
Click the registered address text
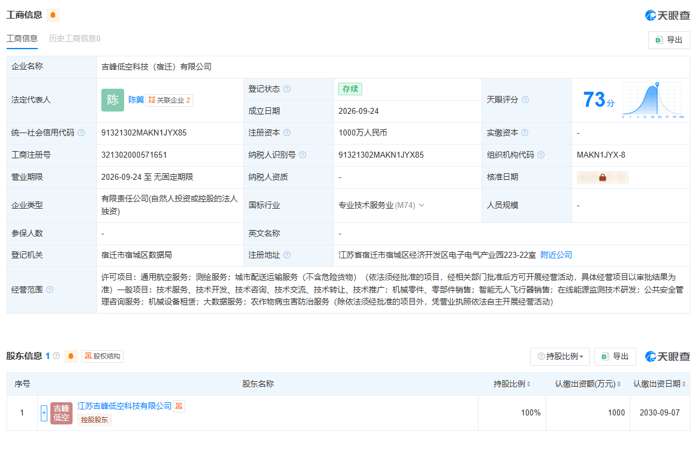(437, 255)
